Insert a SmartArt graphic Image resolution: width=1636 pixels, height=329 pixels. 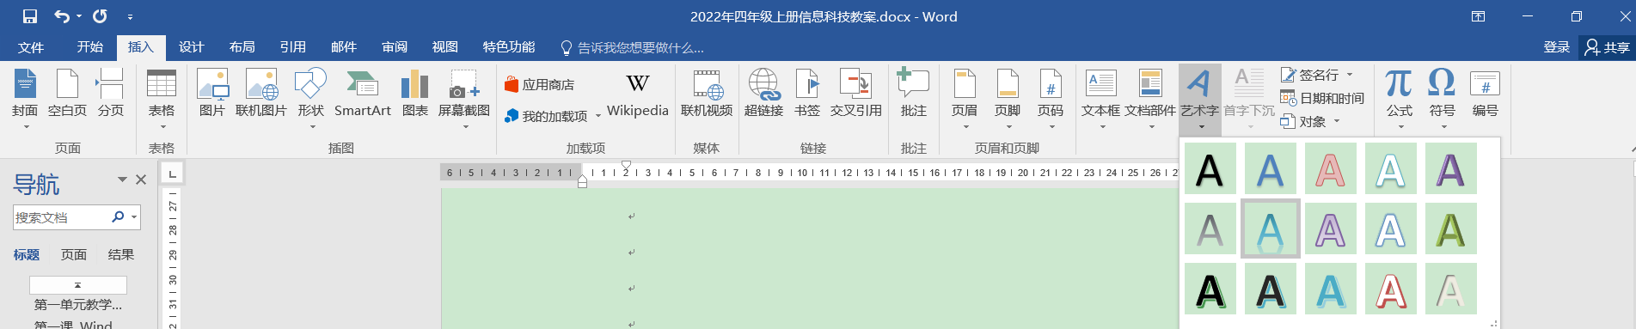click(x=363, y=93)
